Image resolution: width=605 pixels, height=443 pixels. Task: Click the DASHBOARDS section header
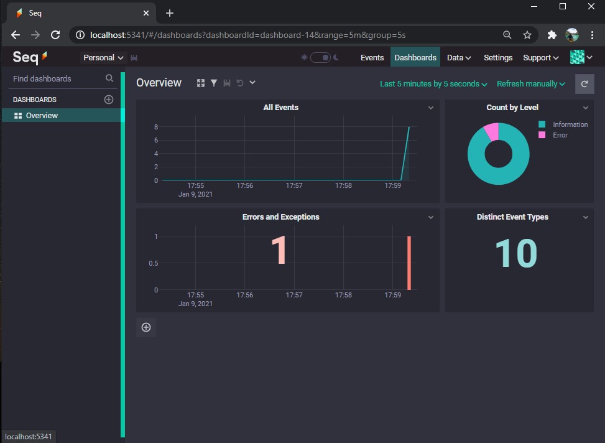35,100
